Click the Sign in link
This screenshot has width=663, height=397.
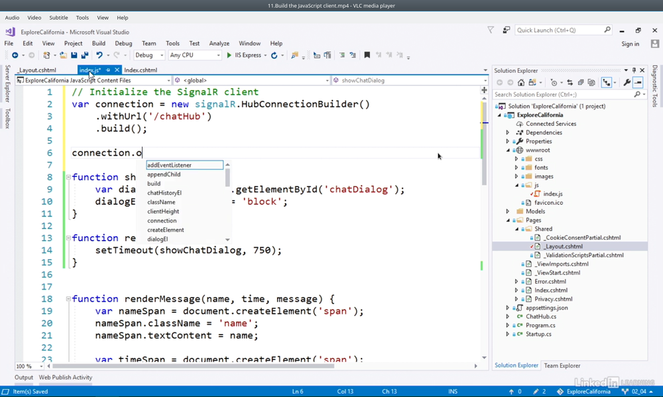(x=630, y=44)
